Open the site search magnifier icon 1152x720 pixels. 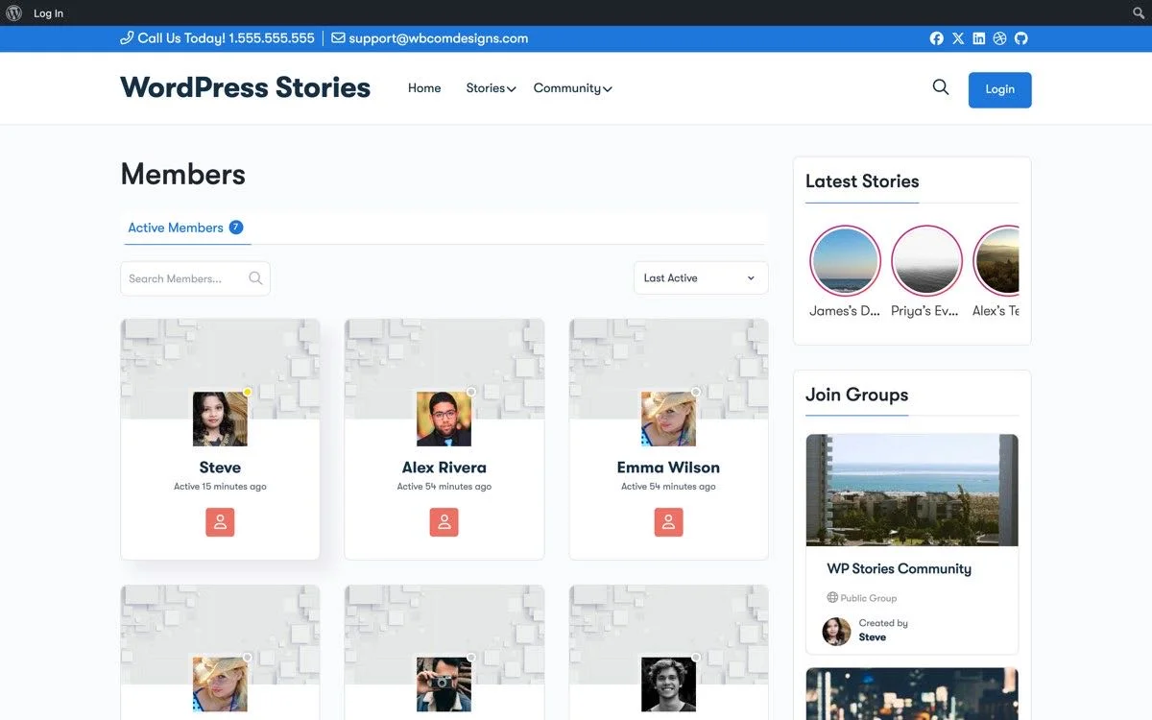click(940, 86)
